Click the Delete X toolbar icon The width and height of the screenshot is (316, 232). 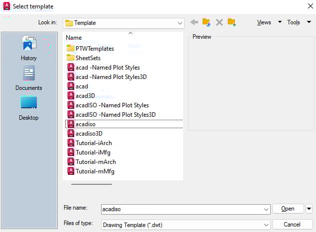tap(219, 22)
